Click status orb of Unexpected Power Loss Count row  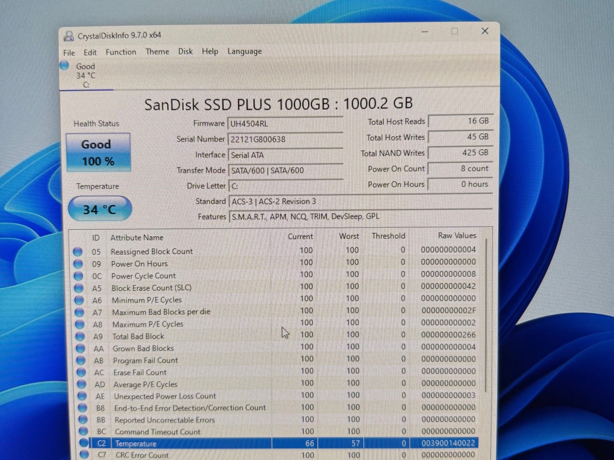click(82, 396)
